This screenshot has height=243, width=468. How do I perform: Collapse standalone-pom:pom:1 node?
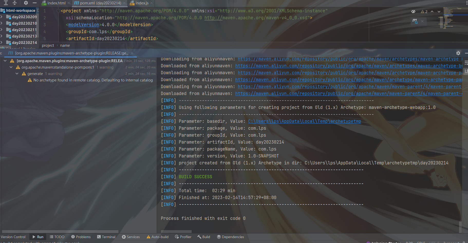(11, 67)
